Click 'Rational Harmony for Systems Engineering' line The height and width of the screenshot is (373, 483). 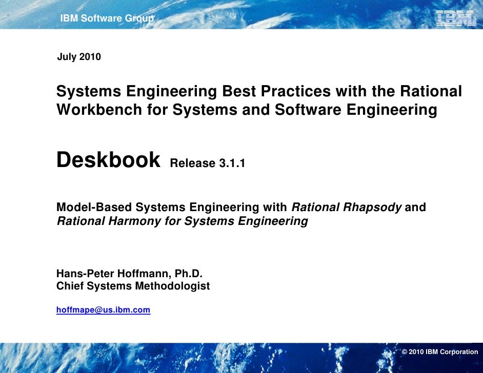click(183, 221)
